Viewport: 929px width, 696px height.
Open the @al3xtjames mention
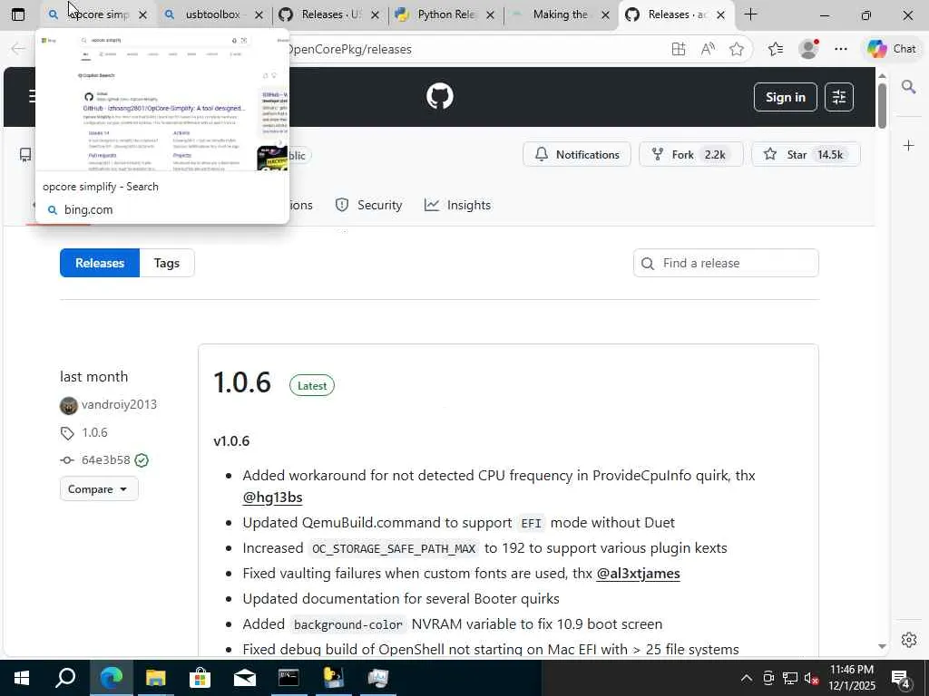coord(638,573)
